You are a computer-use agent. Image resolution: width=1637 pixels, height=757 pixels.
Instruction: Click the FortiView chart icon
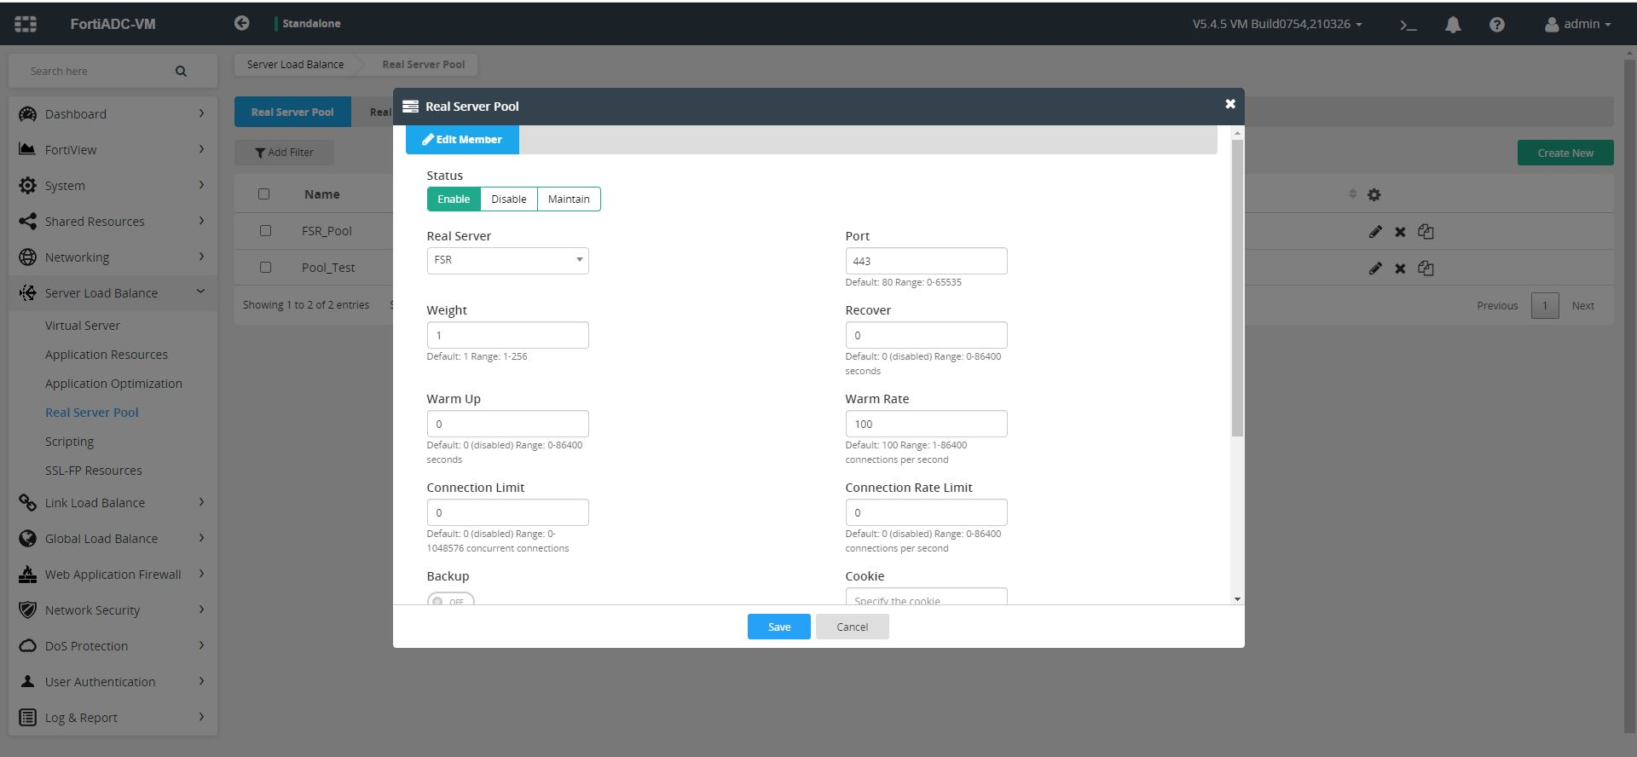(x=27, y=149)
